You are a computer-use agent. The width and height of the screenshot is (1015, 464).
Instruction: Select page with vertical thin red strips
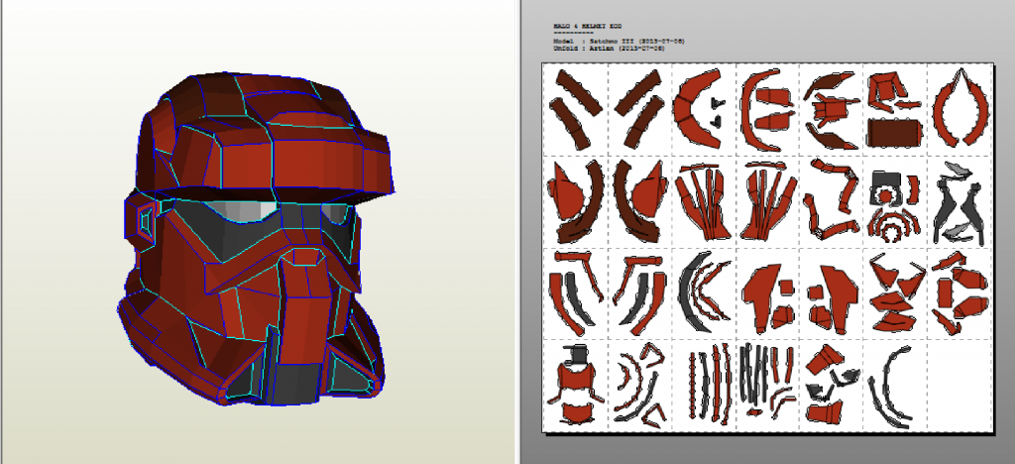(x=704, y=385)
